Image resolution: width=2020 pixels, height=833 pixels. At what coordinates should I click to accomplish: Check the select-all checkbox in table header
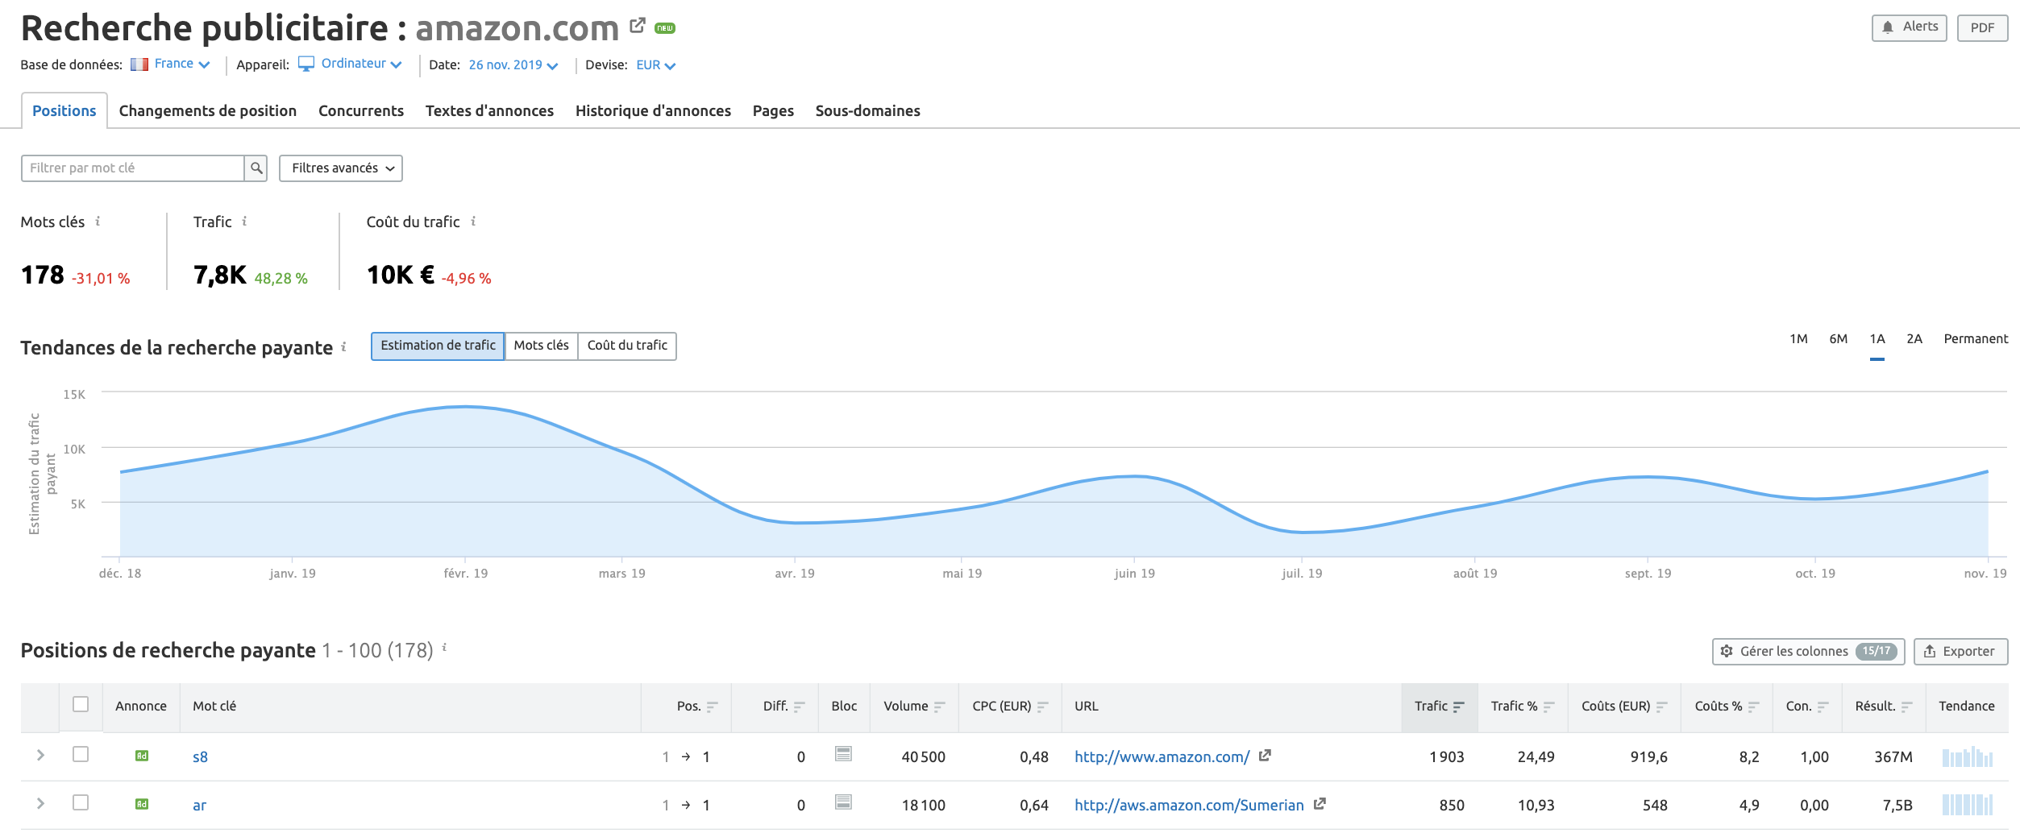(81, 705)
